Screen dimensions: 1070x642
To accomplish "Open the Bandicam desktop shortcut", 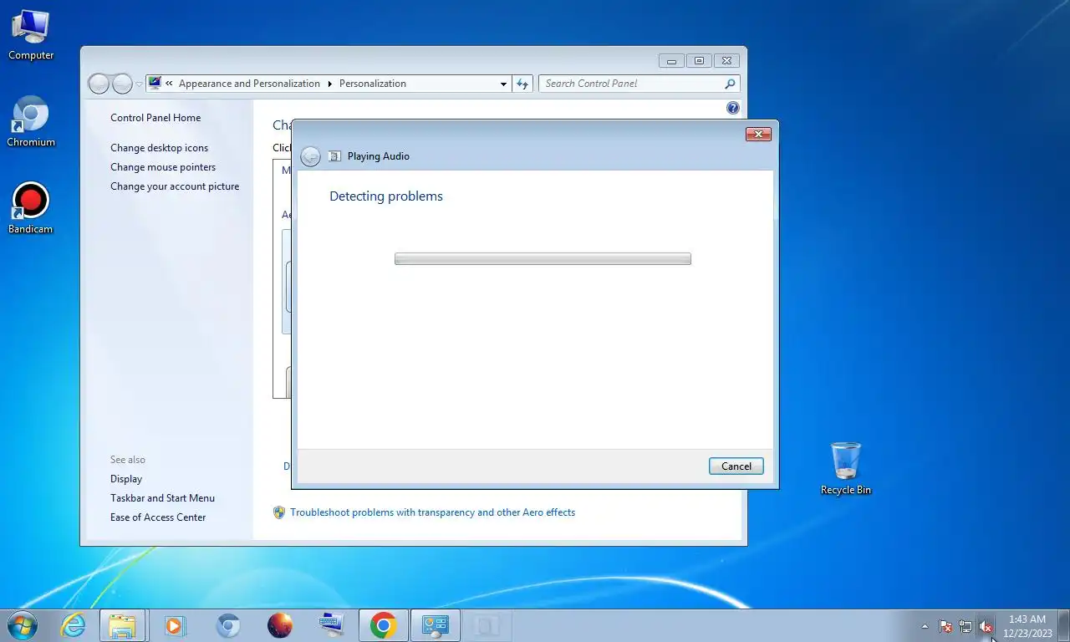I will click(30, 209).
